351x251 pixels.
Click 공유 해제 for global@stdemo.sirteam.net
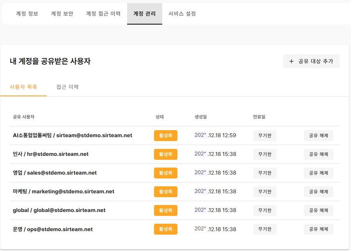[x=319, y=210]
